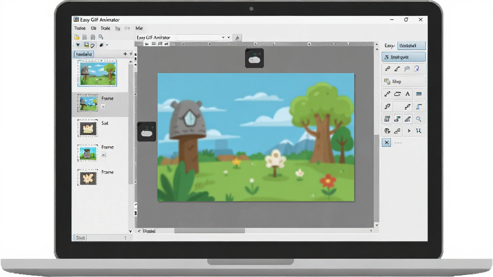The image size is (493, 277).
Task: Select the Frame with the blue building thumbnail
Action: tap(100, 153)
